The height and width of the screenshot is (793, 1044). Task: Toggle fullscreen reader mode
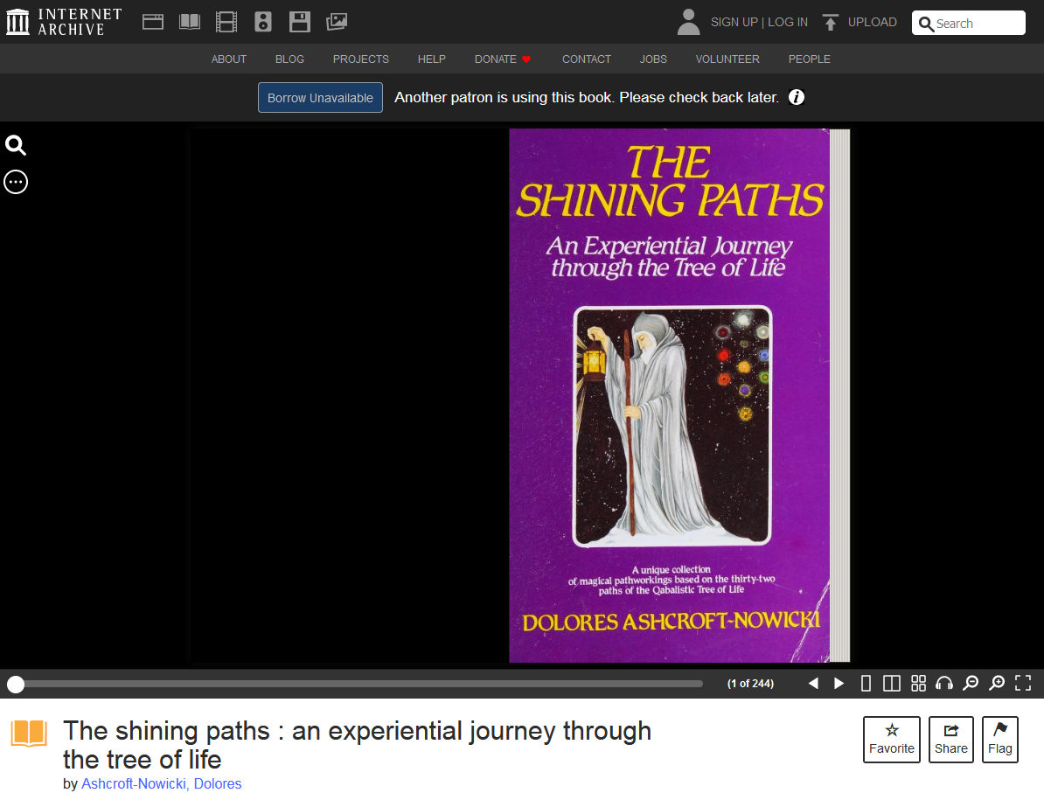[1023, 683]
